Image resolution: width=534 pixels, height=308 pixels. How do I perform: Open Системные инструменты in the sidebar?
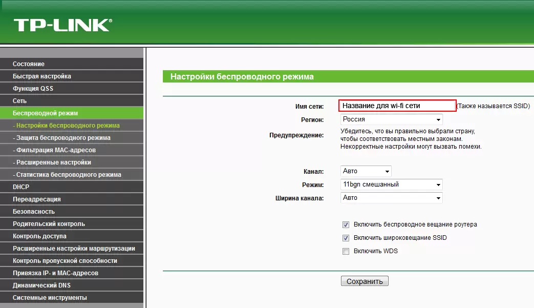pyautogui.click(x=50, y=298)
